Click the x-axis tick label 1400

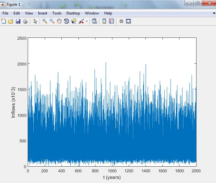(x=146, y=171)
